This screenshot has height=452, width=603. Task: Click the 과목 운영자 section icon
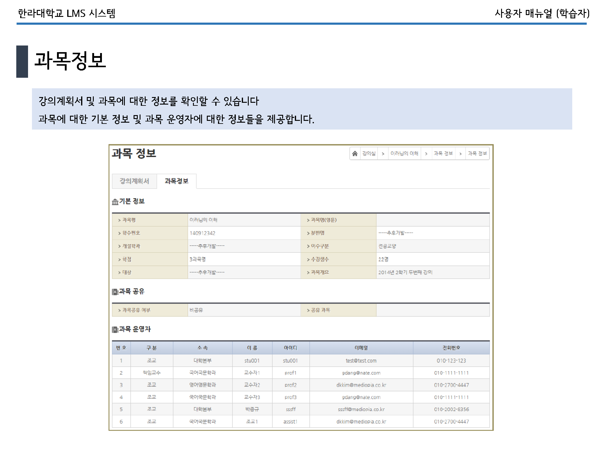coord(115,329)
